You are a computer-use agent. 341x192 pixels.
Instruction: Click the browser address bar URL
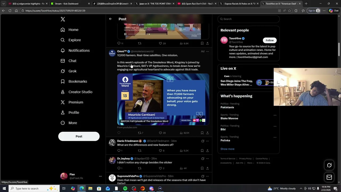(55, 11)
